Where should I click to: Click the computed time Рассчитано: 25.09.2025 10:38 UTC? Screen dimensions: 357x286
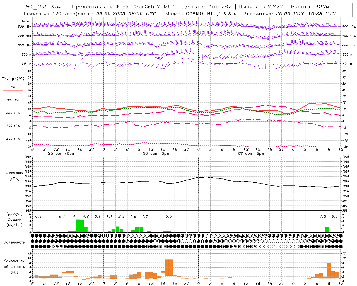290,14
